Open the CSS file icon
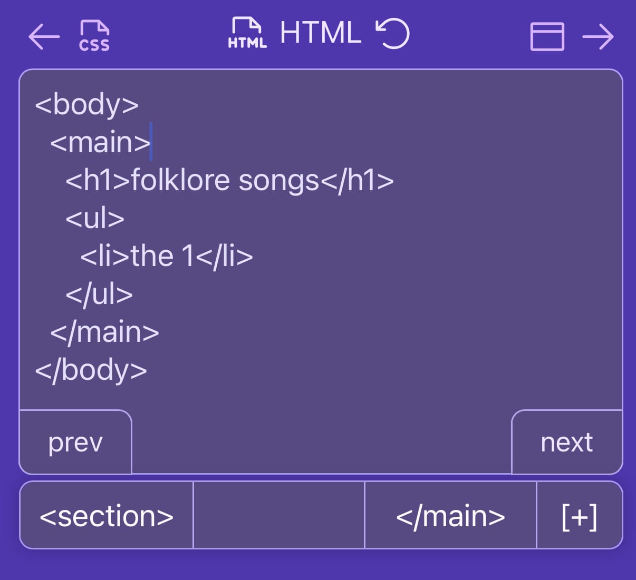Screen dimensions: 636x580 (94, 36)
